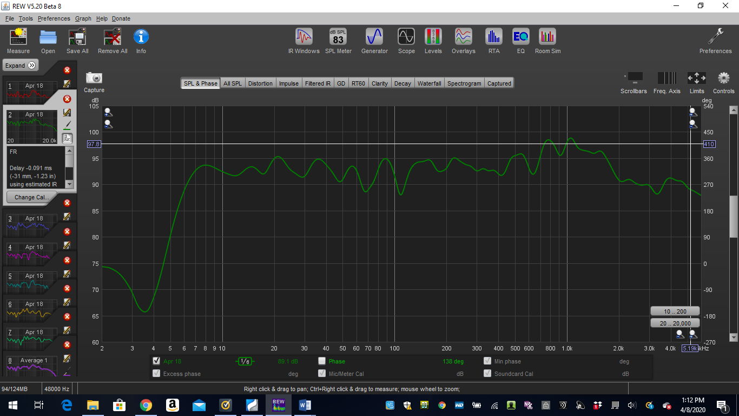The image size is (739, 416).
Task: Click the graph's right vertical scrollbar
Action: tap(734, 217)
